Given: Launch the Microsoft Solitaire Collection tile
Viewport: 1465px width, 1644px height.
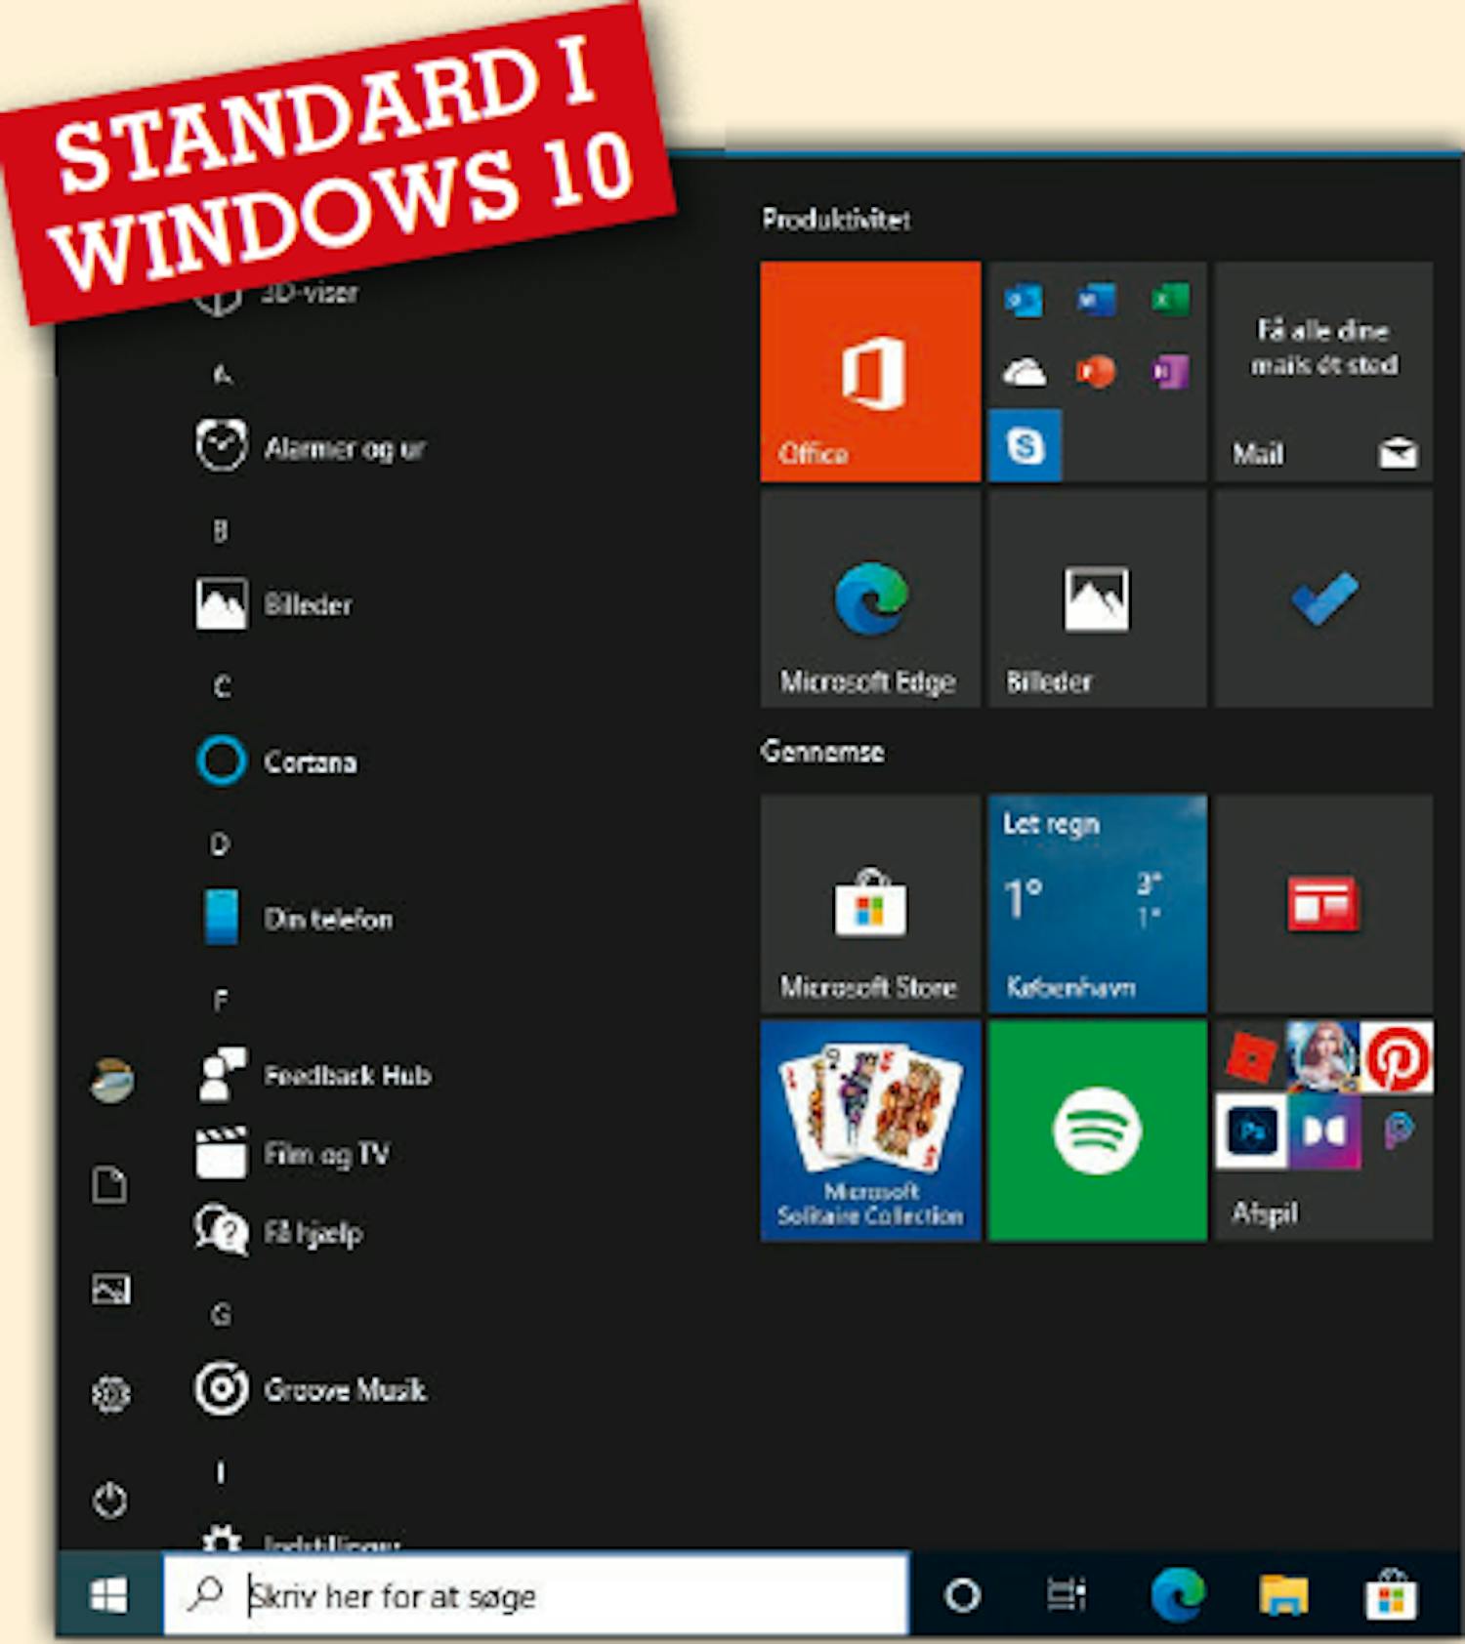Looking at the screenshot, I should (870, 1130).
